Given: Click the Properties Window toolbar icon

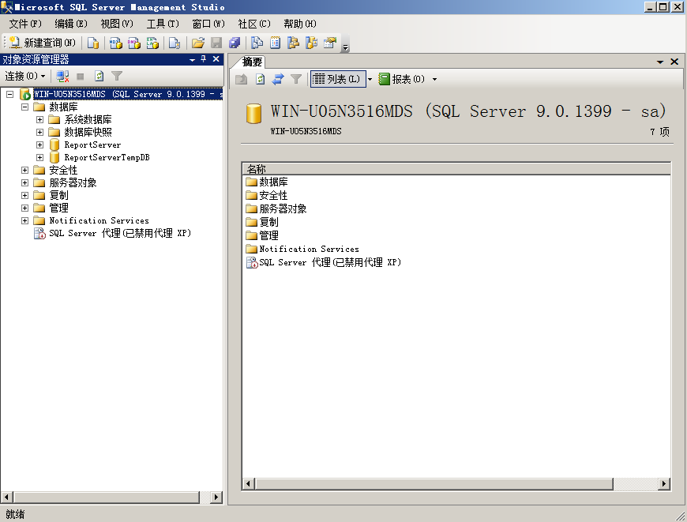Looking at the screenshot, I should coord(330,43).
